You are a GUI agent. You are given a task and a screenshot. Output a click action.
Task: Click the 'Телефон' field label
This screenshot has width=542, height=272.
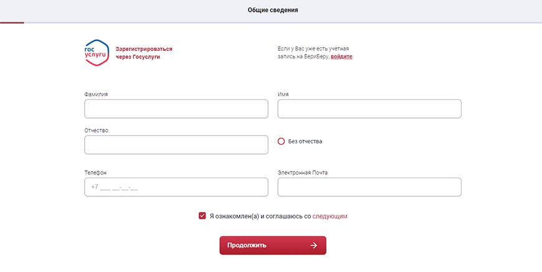point(96,173)
